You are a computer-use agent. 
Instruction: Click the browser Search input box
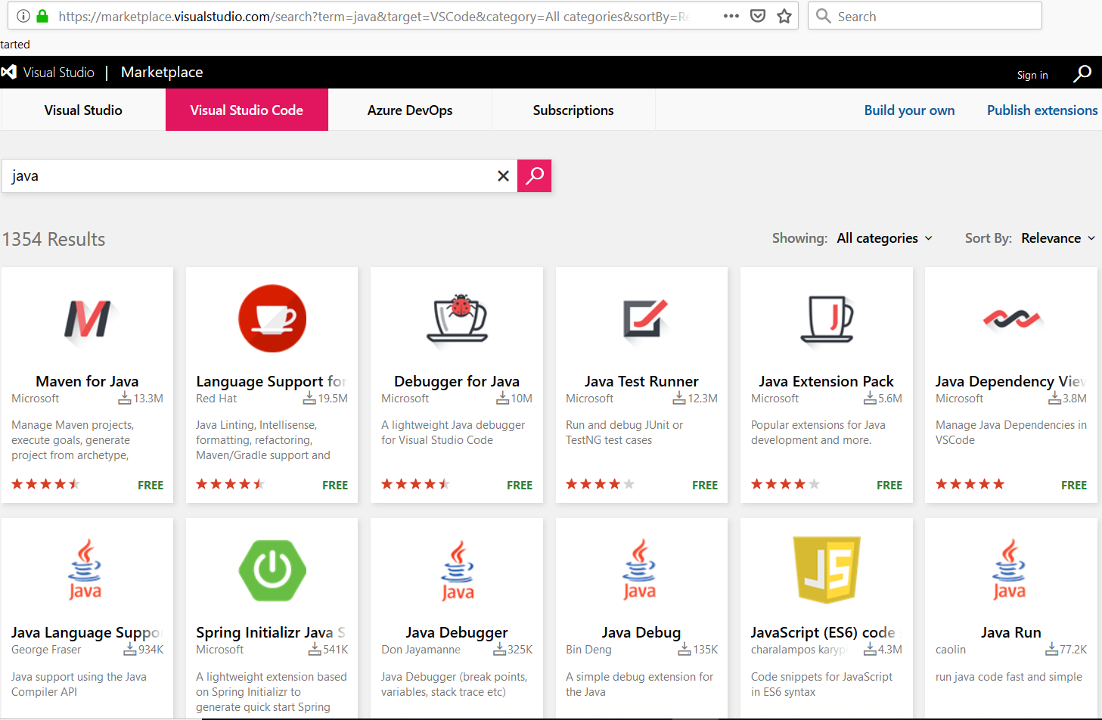[x=925, y=16]
